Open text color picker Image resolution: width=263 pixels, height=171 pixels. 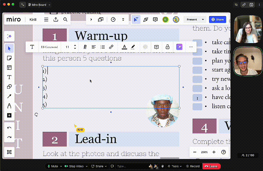[124, 47]
